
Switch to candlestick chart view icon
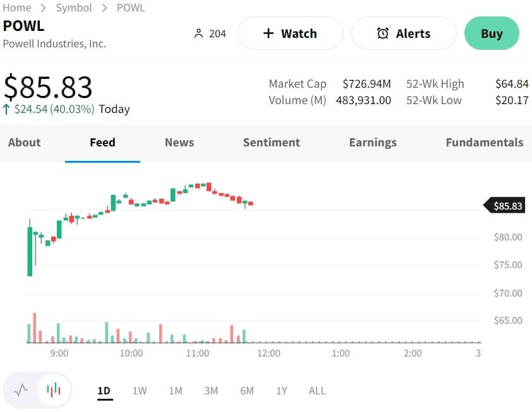pyautogui.click(x=54, y=390)
